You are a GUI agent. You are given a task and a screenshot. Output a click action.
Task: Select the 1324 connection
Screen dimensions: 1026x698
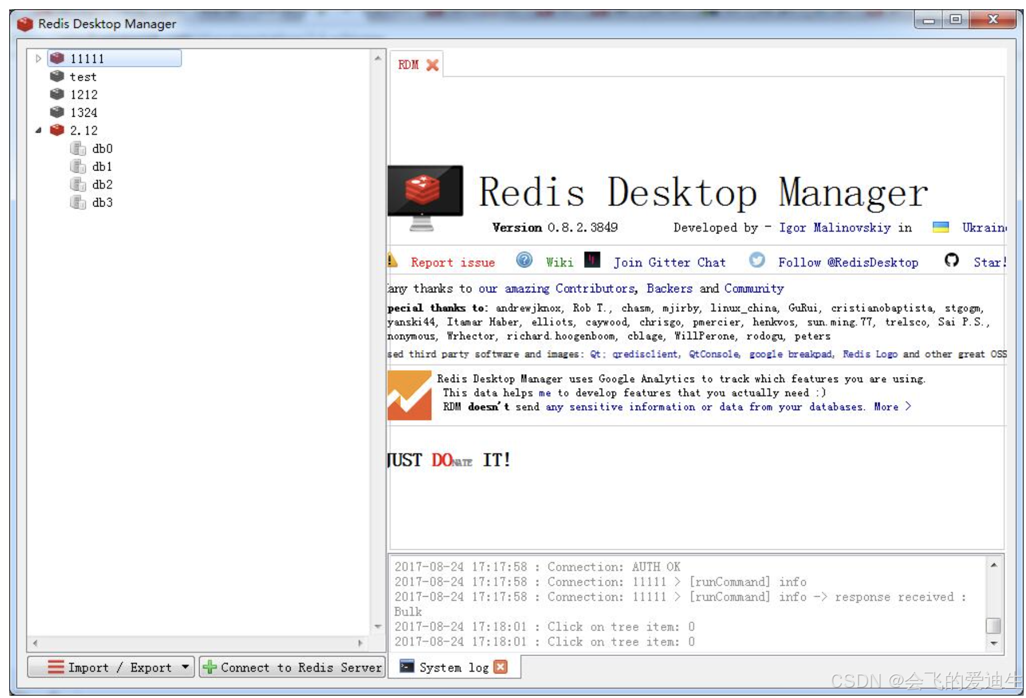click(83, 112)
